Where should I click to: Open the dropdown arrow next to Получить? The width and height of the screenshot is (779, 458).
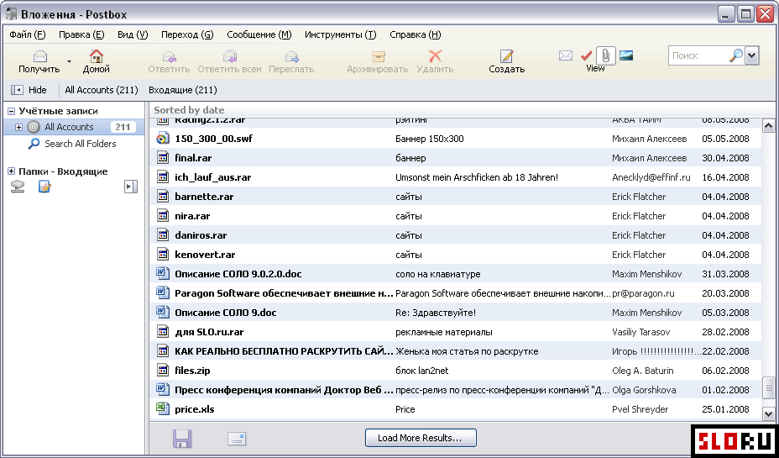coord(69,61)
